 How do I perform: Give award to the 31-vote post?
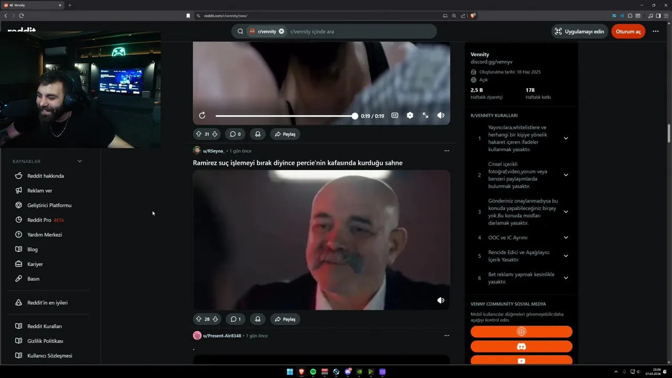tap(258, 134)
